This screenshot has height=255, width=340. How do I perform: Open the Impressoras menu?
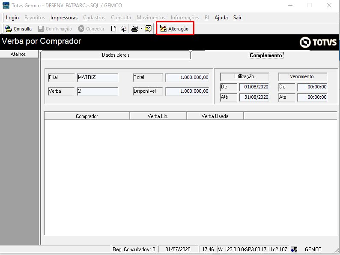64,18
